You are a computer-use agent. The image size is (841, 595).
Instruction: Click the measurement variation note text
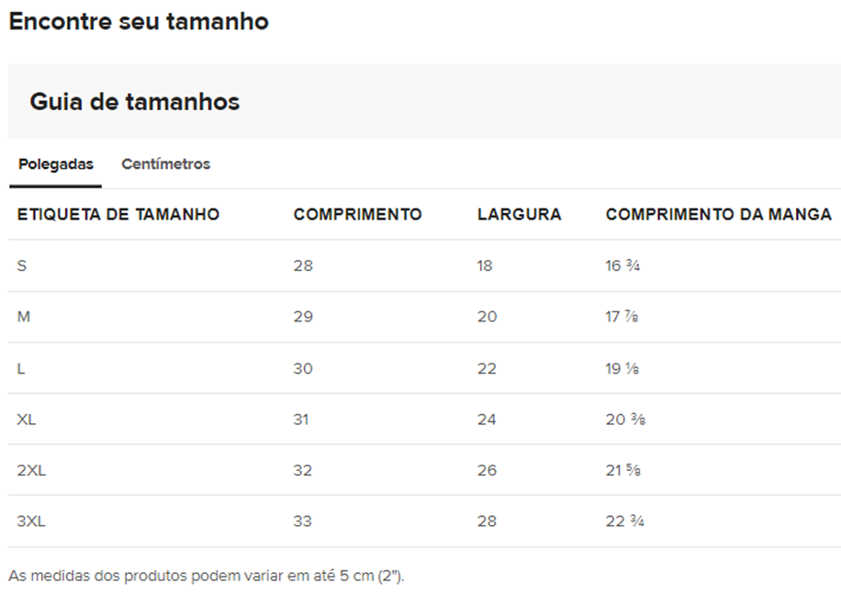click(207, 577)
